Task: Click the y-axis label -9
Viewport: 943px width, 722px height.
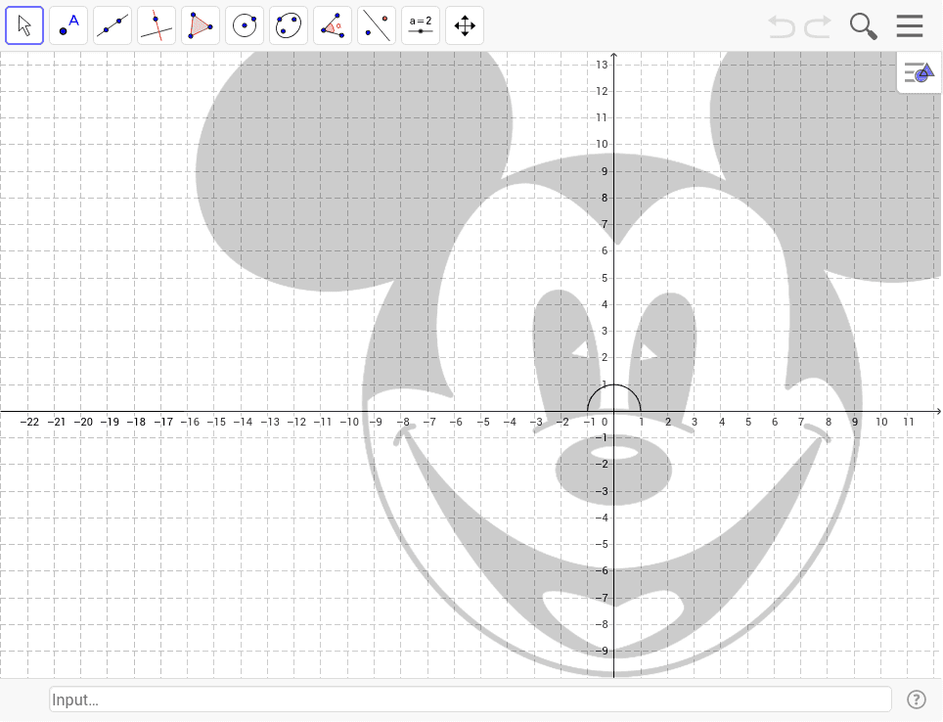Action: point(602,651)
